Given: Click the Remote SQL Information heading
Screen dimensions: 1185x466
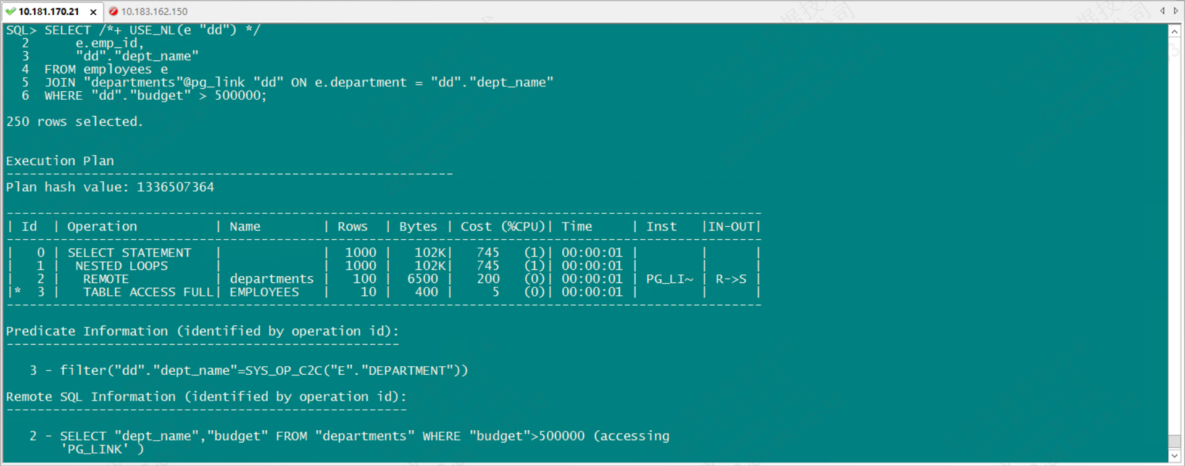Looking at the screenshot, I should [x=206, y=397].
